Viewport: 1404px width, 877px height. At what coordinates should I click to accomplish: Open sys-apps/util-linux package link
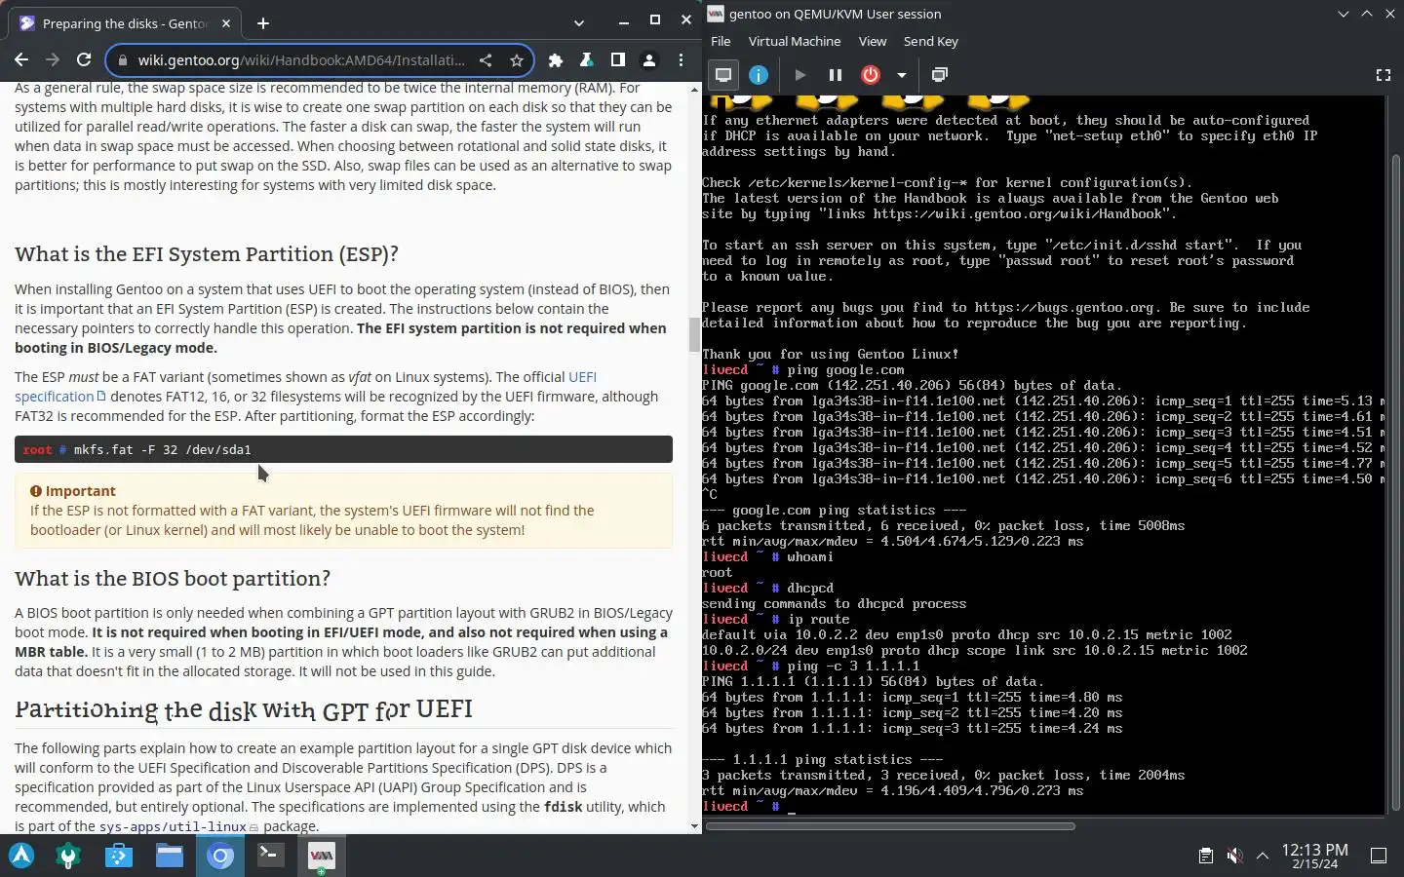(x=179, y=826)
